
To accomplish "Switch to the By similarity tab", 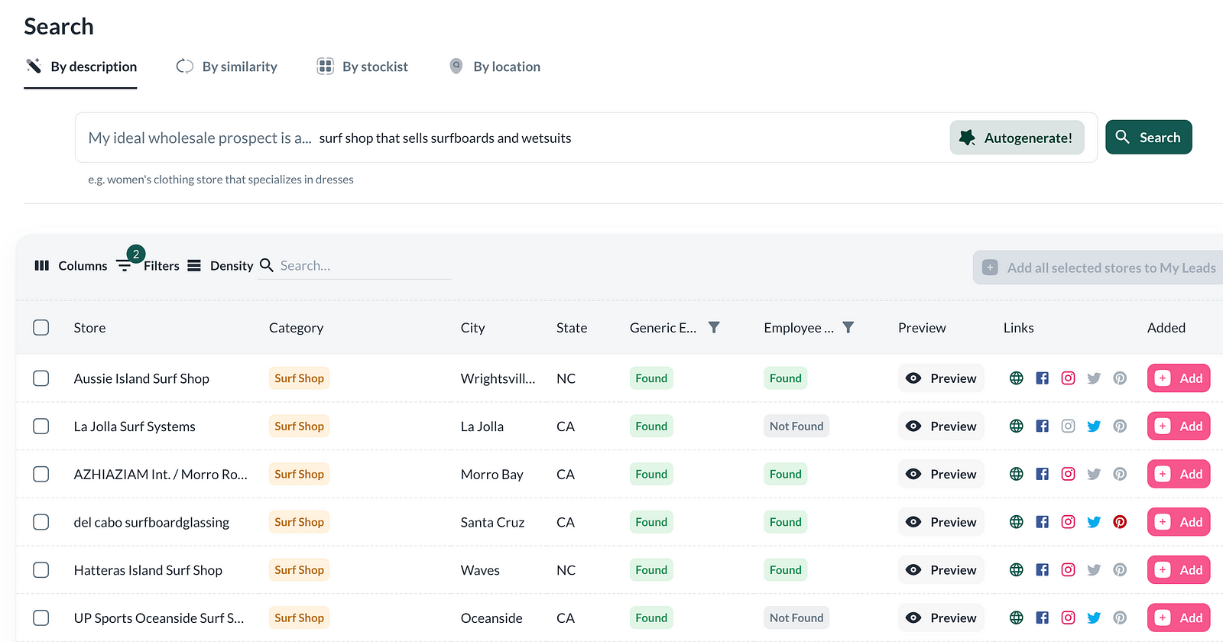I will tap(227, 66).
